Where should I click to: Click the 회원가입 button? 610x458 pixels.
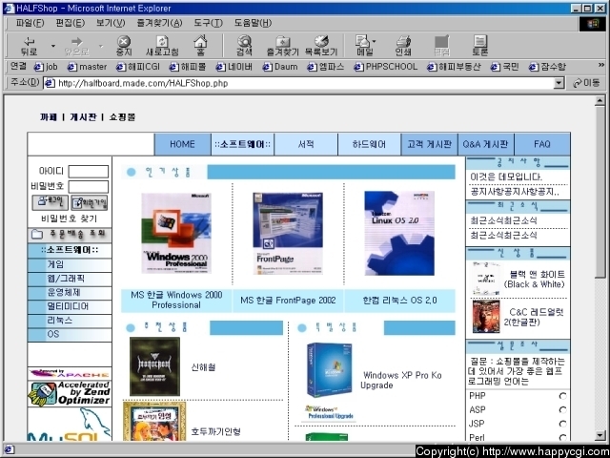click(89, 202)
